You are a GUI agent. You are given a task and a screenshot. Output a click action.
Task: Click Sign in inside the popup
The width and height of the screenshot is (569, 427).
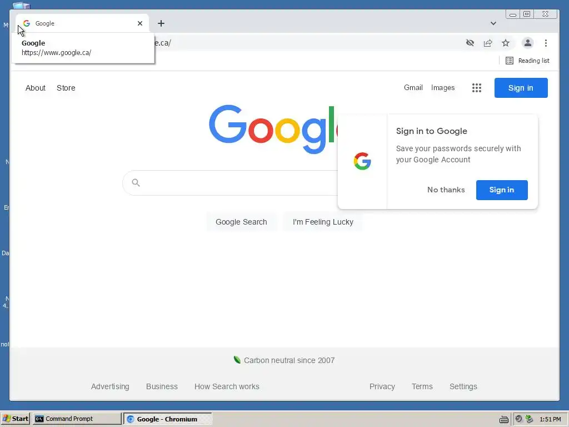(x=502, y=190)
